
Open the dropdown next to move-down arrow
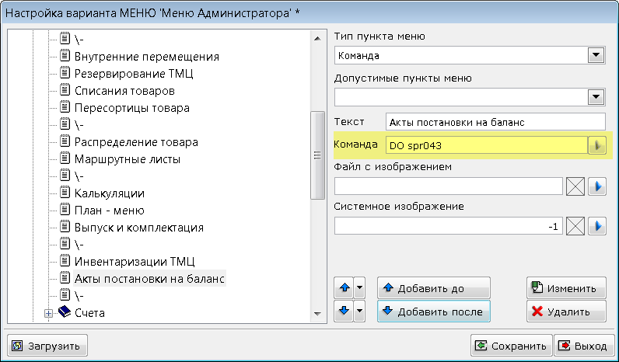[359, 312]
